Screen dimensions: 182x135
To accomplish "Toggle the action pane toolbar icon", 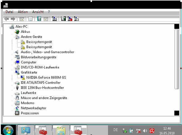I will tap(46, 19).
